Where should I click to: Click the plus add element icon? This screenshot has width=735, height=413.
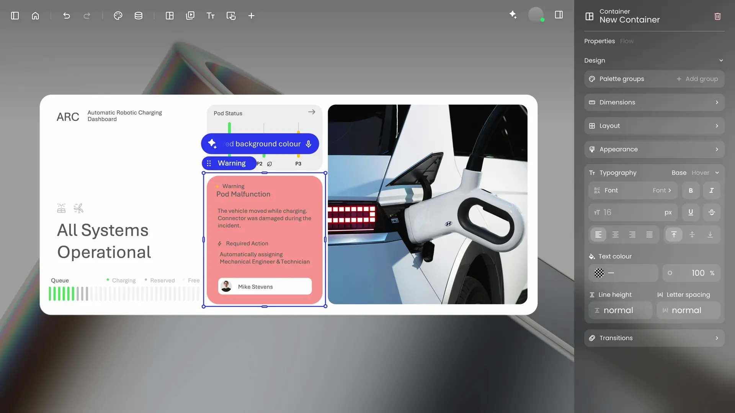[251, 16]
